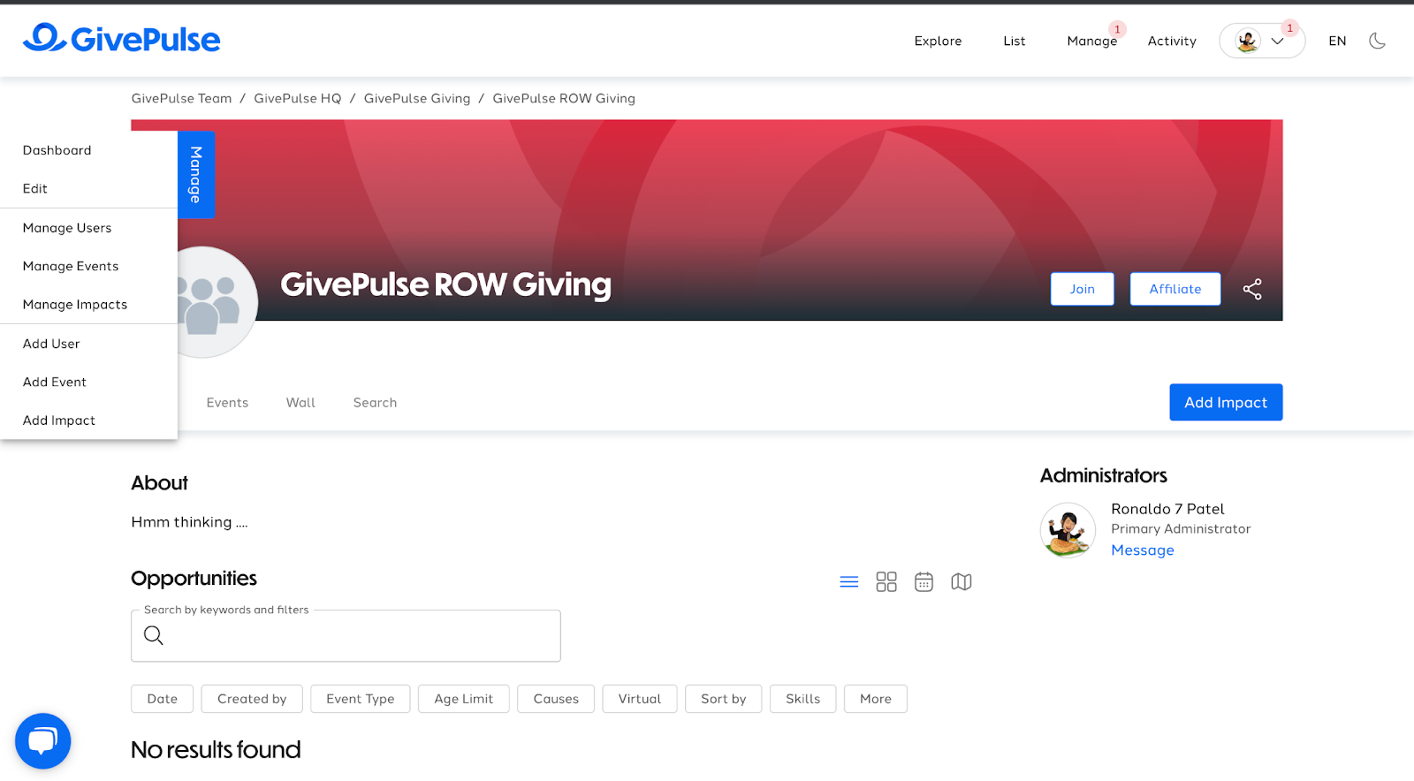1414x781 pixels.
Task: Expand the More filters button
Action: point(876,699)
